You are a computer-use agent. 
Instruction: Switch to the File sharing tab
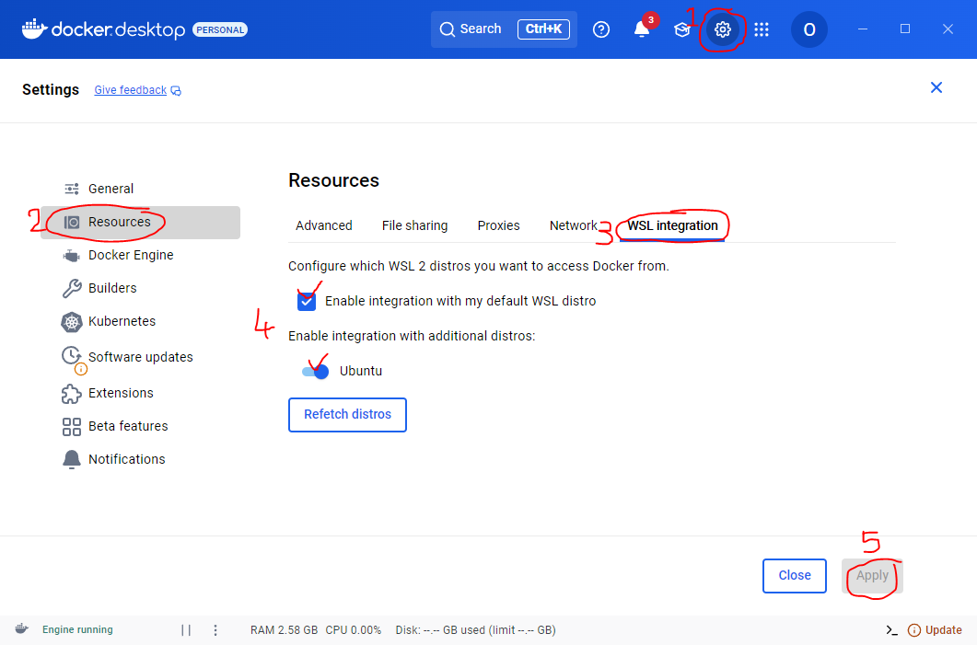[415, 225]
